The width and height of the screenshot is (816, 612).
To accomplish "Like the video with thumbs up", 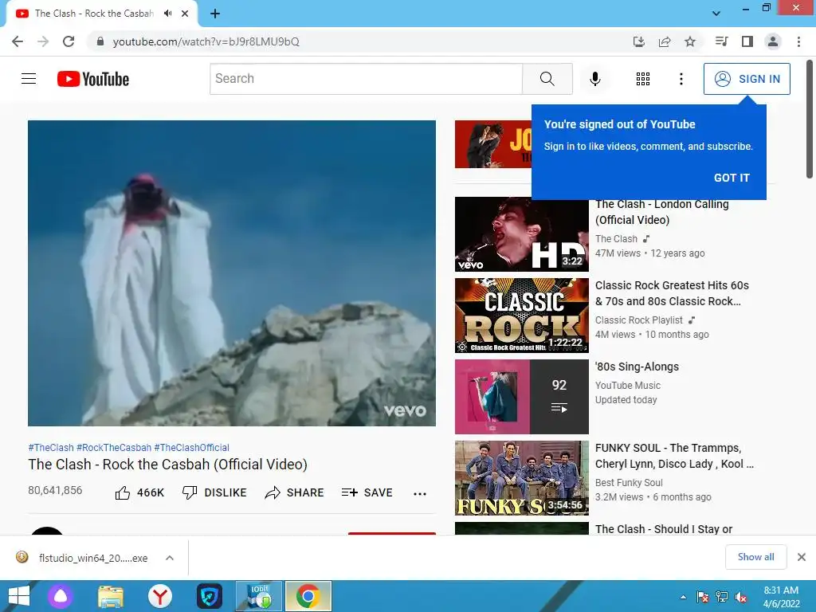I will point(139,492).
